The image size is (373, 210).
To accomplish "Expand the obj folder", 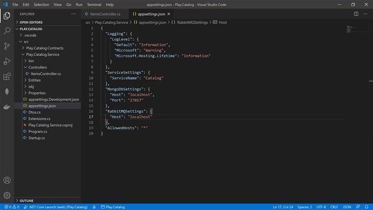I will pos(48,87).
